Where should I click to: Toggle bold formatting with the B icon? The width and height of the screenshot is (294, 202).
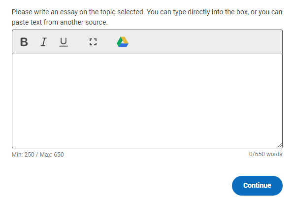[x=24, y=42]
